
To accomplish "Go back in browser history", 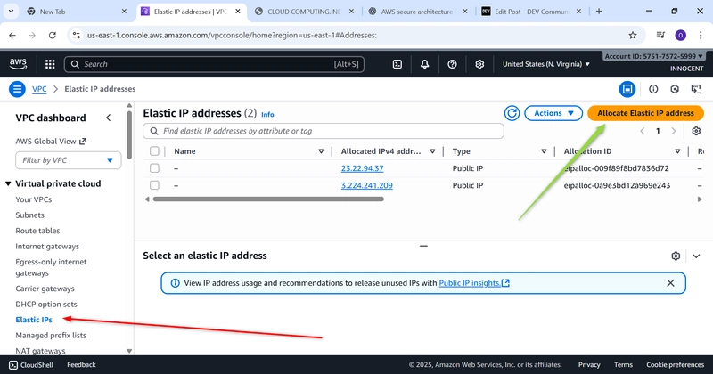I will click(12, 35).
